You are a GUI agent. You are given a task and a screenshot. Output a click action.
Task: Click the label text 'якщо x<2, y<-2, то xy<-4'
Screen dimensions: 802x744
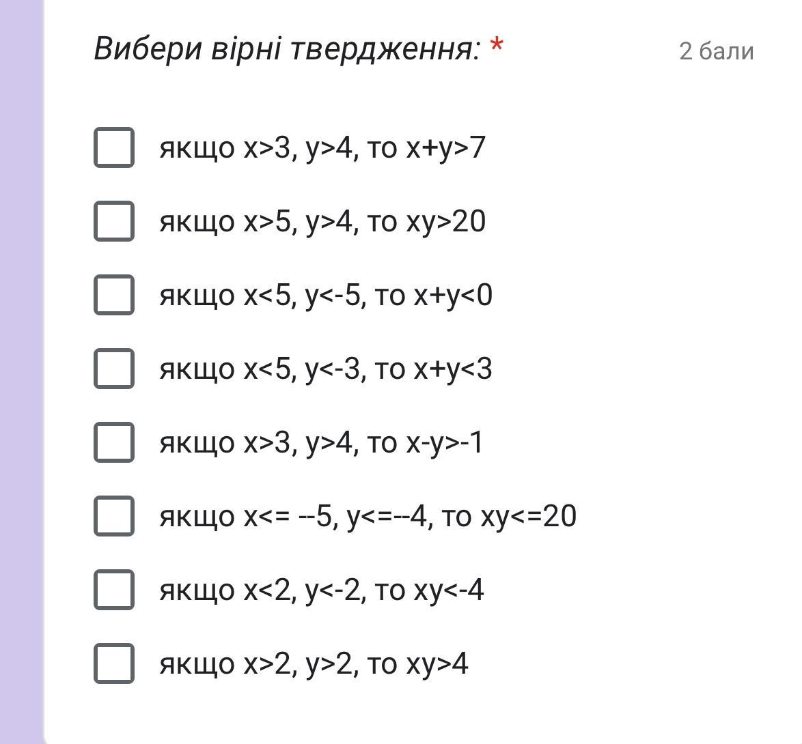point(321,590)
